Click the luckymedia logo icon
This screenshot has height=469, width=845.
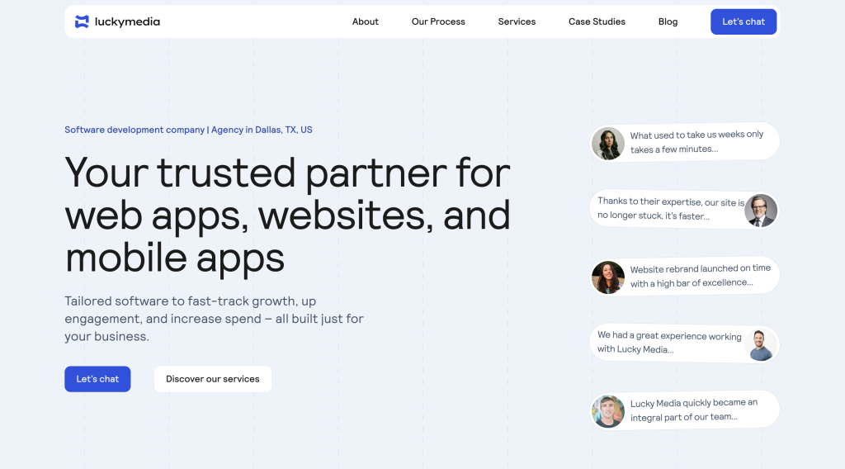click(x=82, y=21)
